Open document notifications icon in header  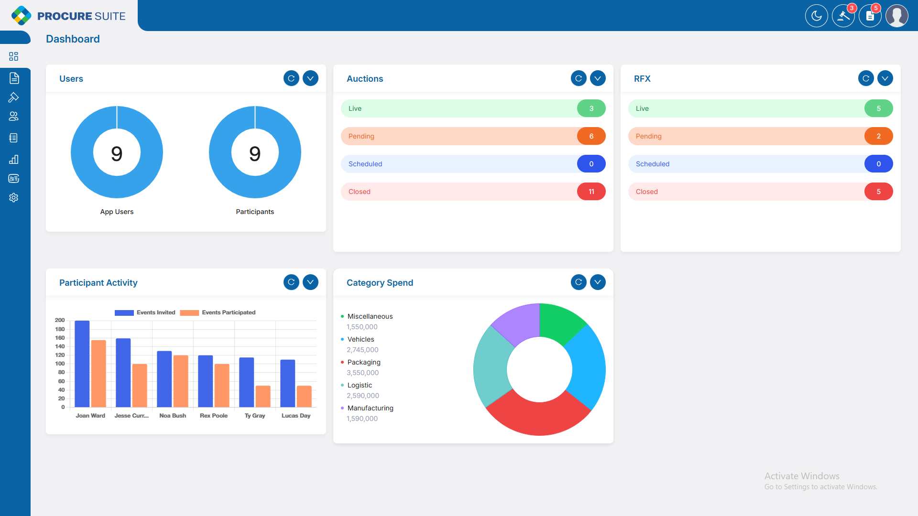(x=870, y=16)
